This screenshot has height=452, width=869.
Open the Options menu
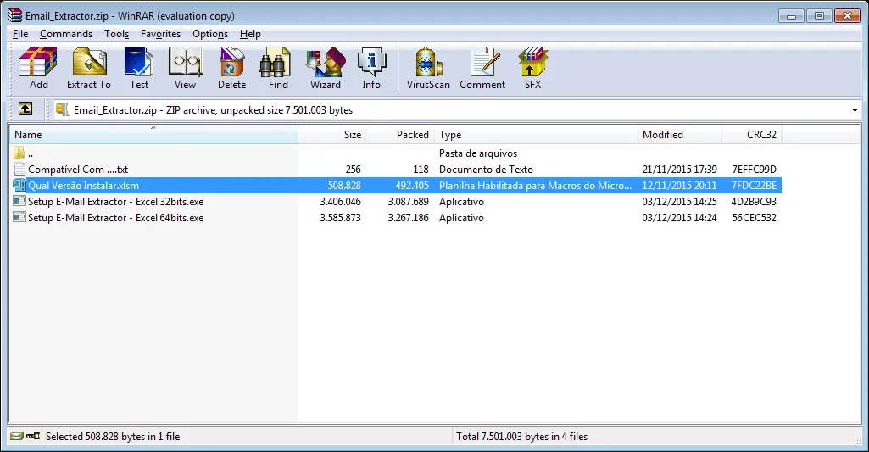(210, 34)
